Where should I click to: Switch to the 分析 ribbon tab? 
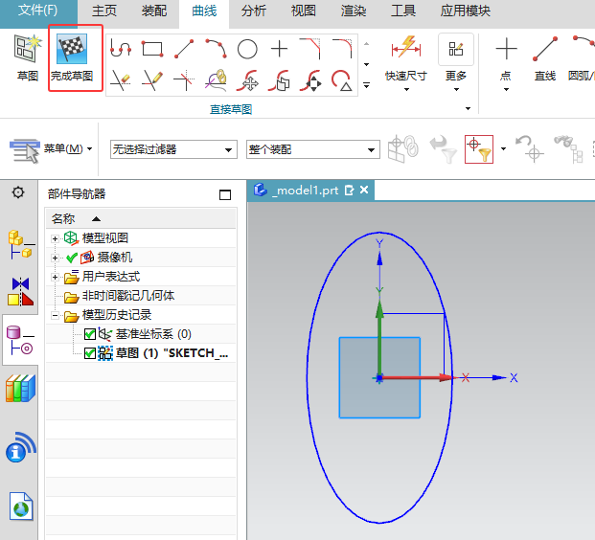254,11
